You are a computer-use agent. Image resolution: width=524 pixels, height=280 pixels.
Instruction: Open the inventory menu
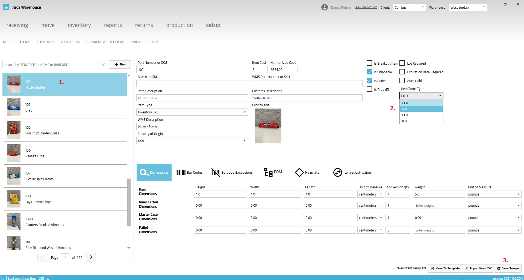tap(79, 25)
